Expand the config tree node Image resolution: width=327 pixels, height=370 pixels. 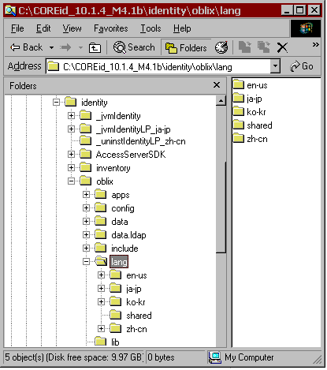point(86,207)
